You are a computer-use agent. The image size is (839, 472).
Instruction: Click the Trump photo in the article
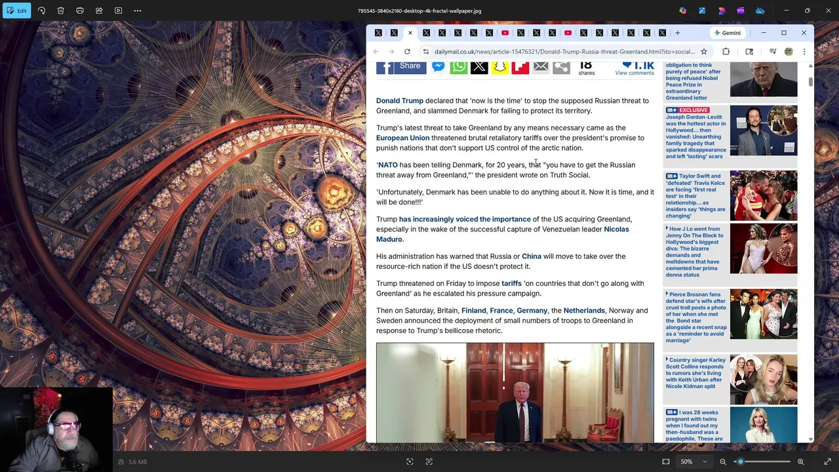(x=515, y=392)
